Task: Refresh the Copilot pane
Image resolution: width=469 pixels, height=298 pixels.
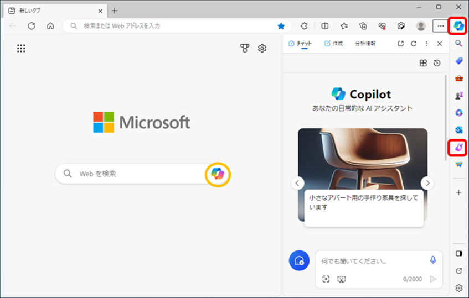Action: [414, 44]
